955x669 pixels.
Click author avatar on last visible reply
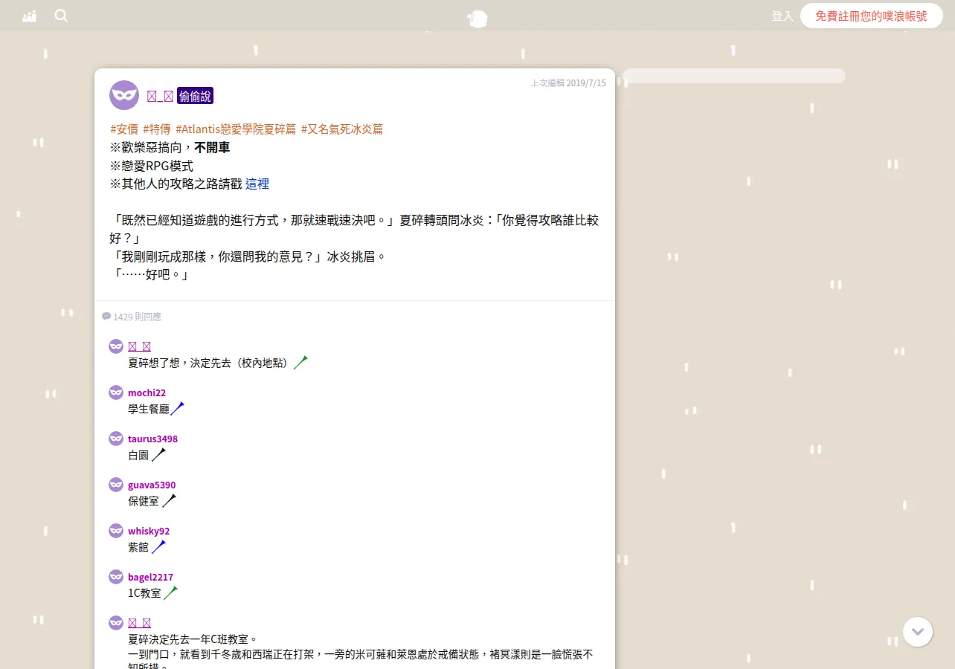pyautogui.click(x=116, y=623)
